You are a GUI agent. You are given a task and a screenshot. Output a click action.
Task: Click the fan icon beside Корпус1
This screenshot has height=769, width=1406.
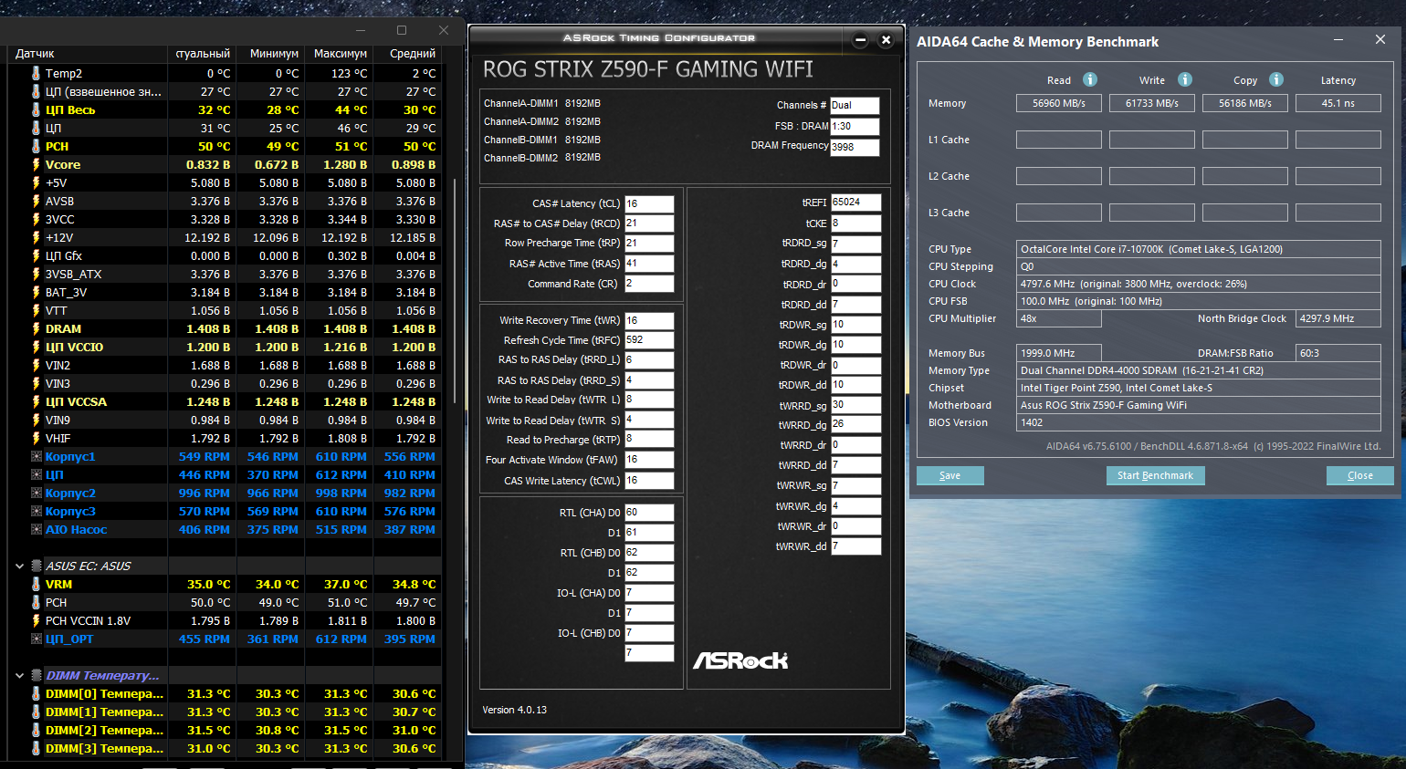click(36, 456)
